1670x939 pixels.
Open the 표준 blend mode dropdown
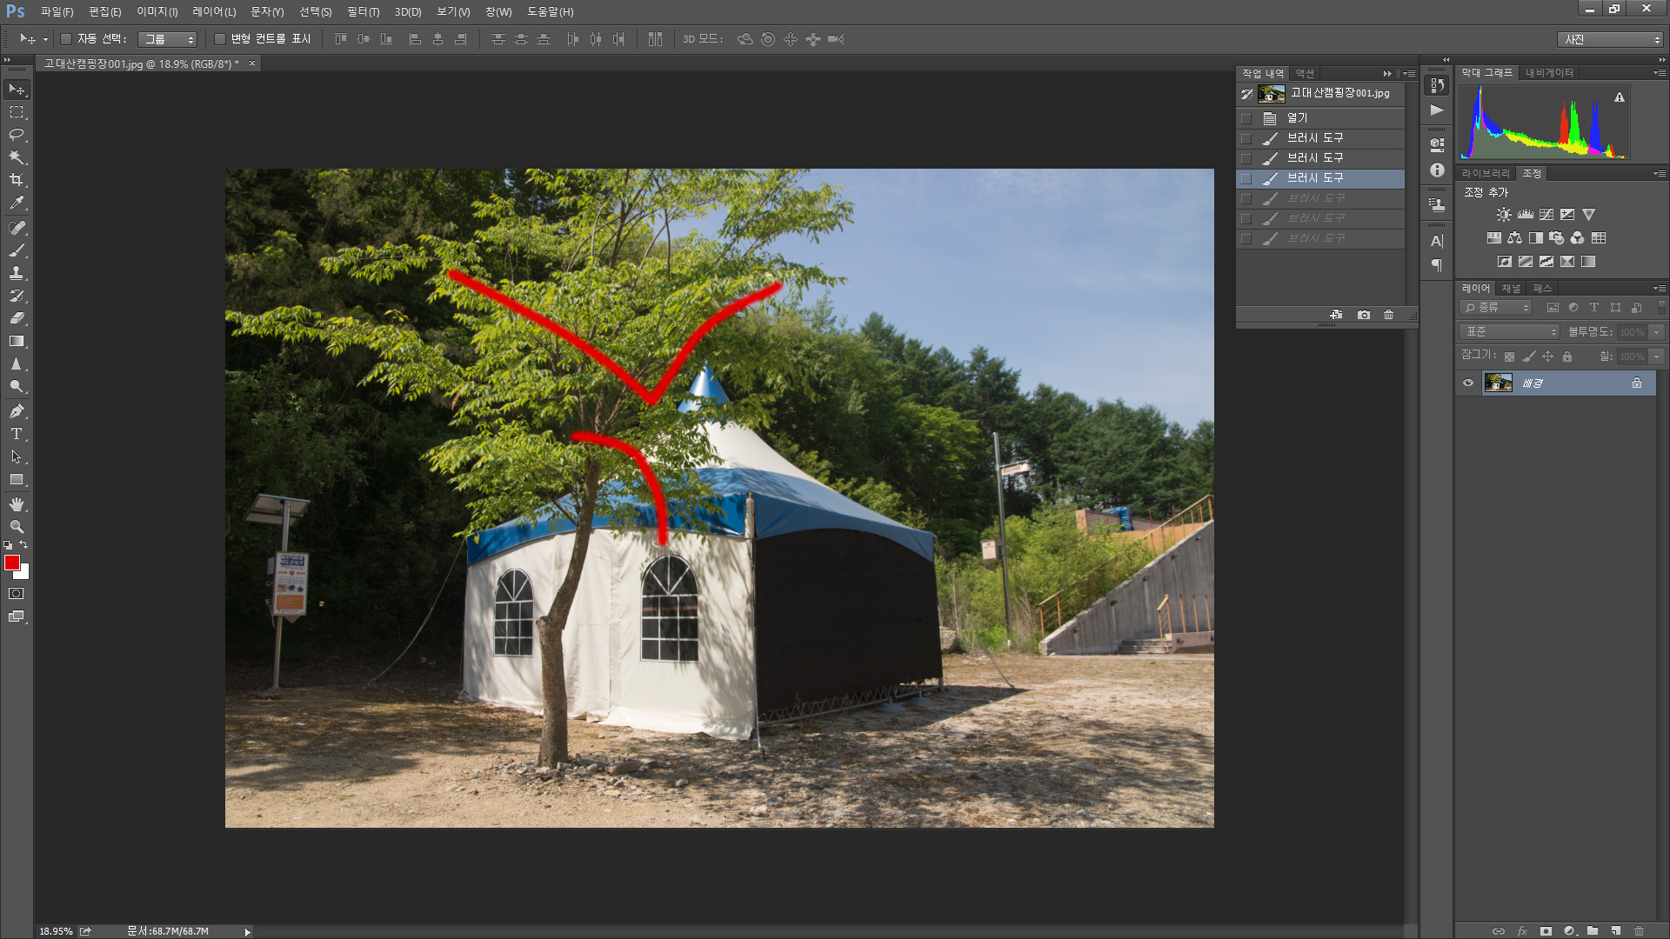tap(1510, 332)
